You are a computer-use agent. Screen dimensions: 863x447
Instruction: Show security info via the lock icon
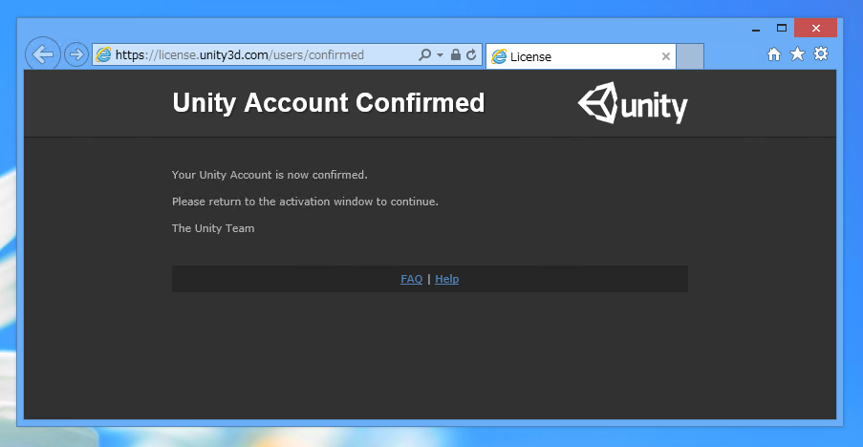point(456,54)
